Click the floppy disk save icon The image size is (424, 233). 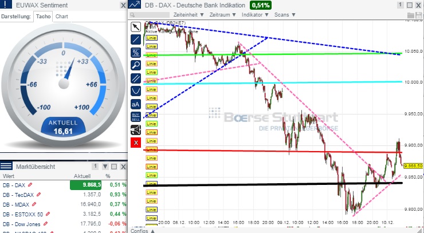[x=418, y=15]
